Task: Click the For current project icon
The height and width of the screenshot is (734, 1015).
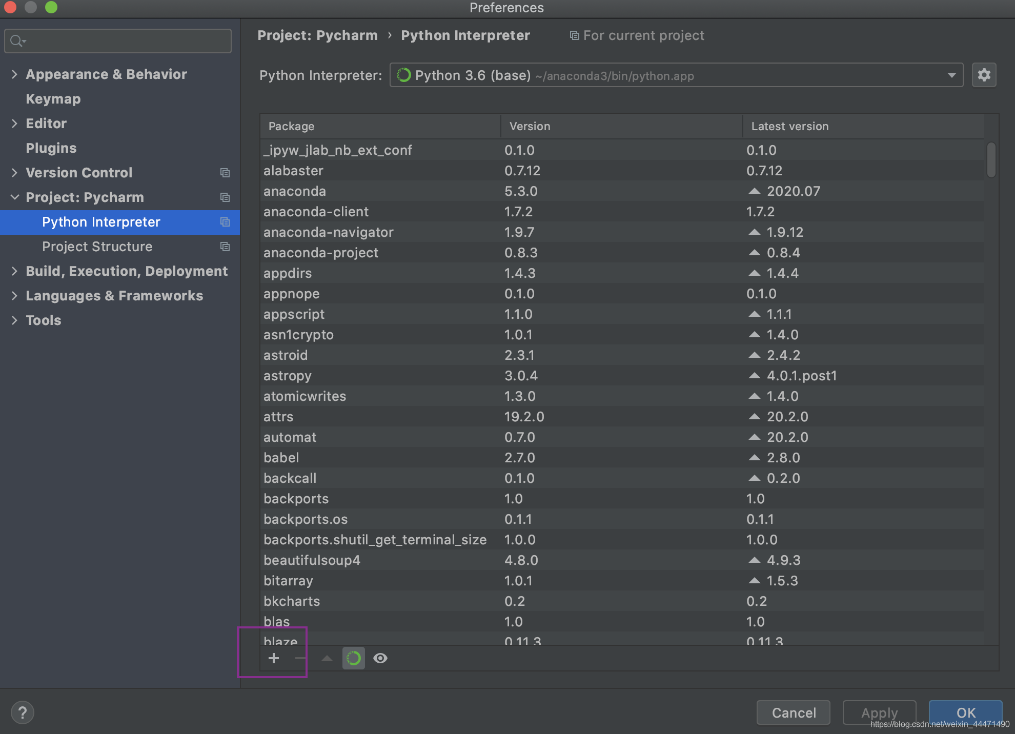Action: click(x=575, y=35)
